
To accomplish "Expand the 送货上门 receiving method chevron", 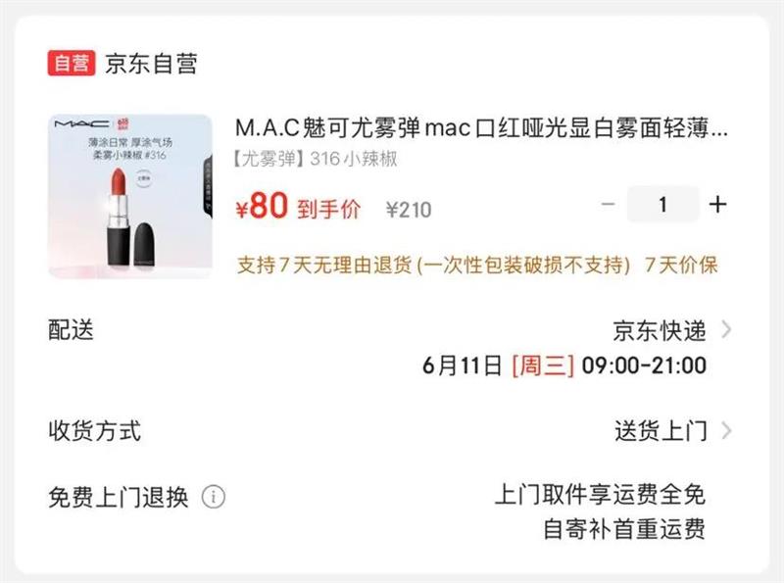I will 726,430.
